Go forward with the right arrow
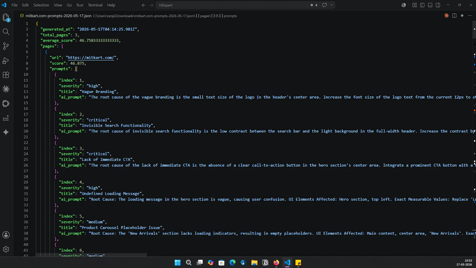The image size is (476, 268). [151, 5]
